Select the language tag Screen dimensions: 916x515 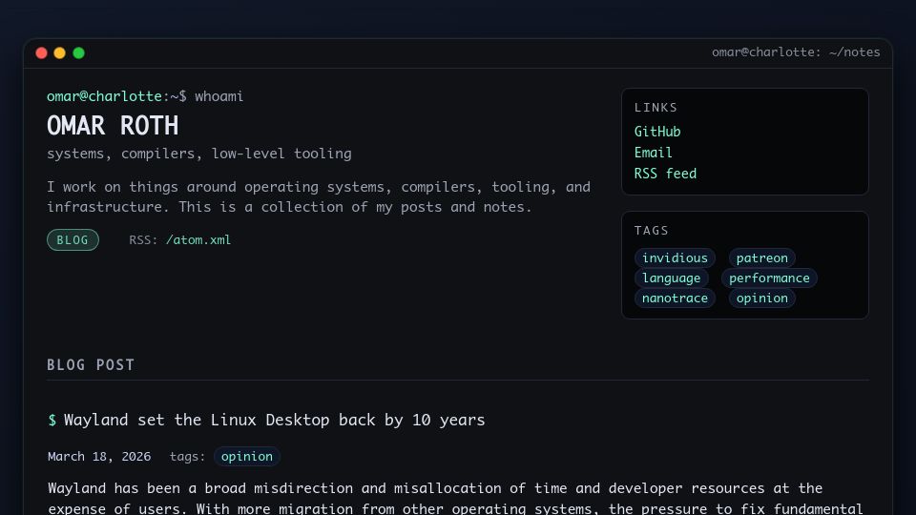pos(671,278)
